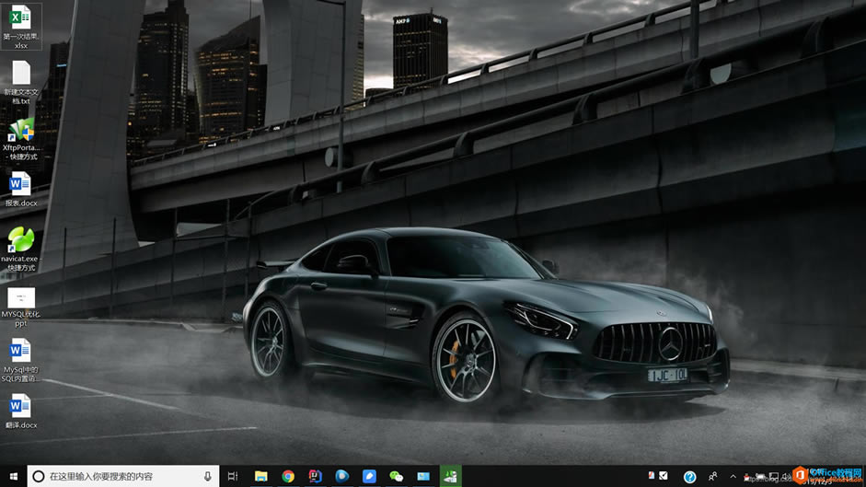Select the MYSQL优化.ppt presentation file

tap(21, 306)
